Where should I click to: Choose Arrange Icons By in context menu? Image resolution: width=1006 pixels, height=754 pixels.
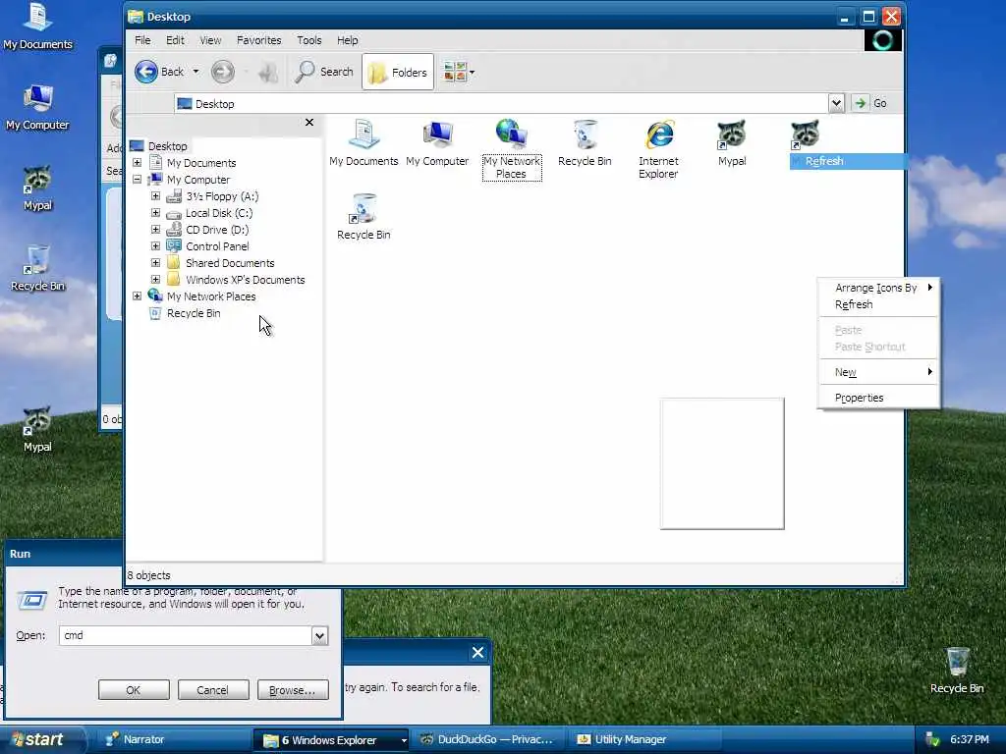point(879,288)
